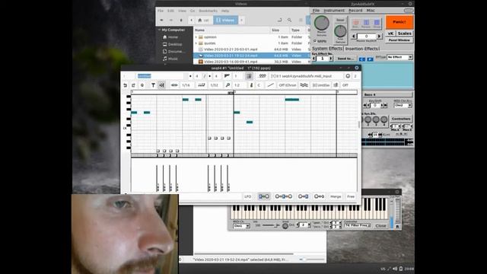Click the beats-per-bar flag icon
The height and width of the screenshot is (274, 487).
[227, 76]
